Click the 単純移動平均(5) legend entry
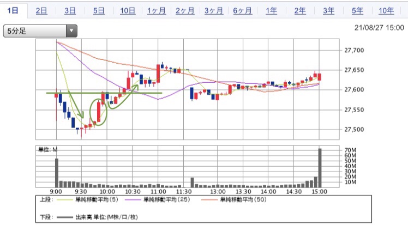Image resolution: width=408 pixels, height=225 pixels. (97, 199)
